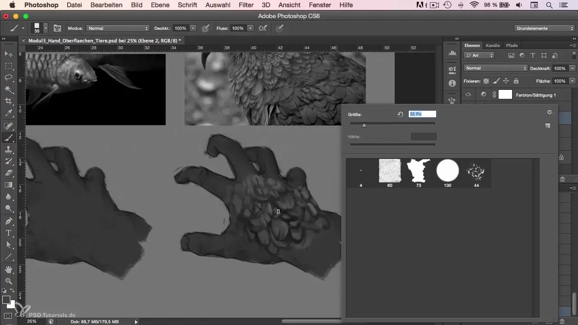The width and height of the screenshot is (578, 325).
Task: Select the Gradient tool
Action: (x=8, y=185)
